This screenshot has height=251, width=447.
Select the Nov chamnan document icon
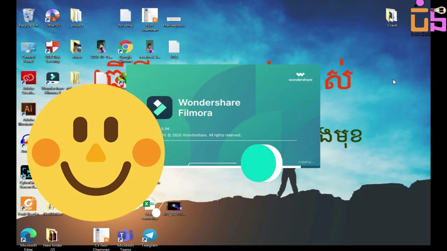[x=150, y=20]
